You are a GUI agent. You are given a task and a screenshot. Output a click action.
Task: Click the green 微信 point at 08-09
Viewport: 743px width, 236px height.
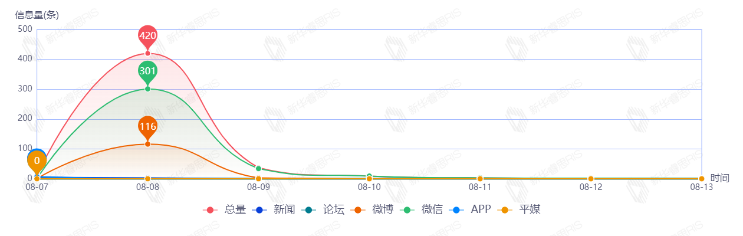(x=258, y=169)
